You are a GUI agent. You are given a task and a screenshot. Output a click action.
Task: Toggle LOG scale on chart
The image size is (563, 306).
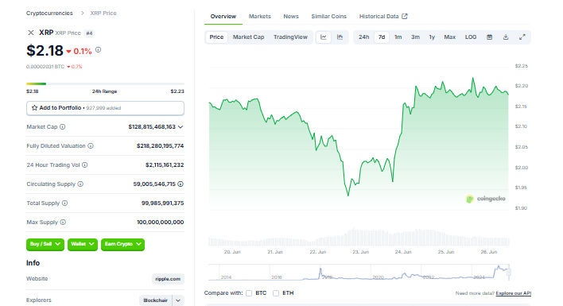pos(471,37)
